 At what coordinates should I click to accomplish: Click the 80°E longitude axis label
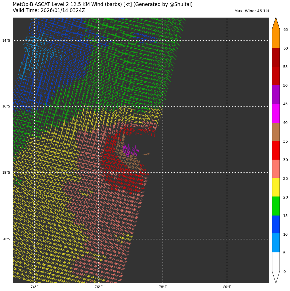pyautogui.click(x=227, y=287)
